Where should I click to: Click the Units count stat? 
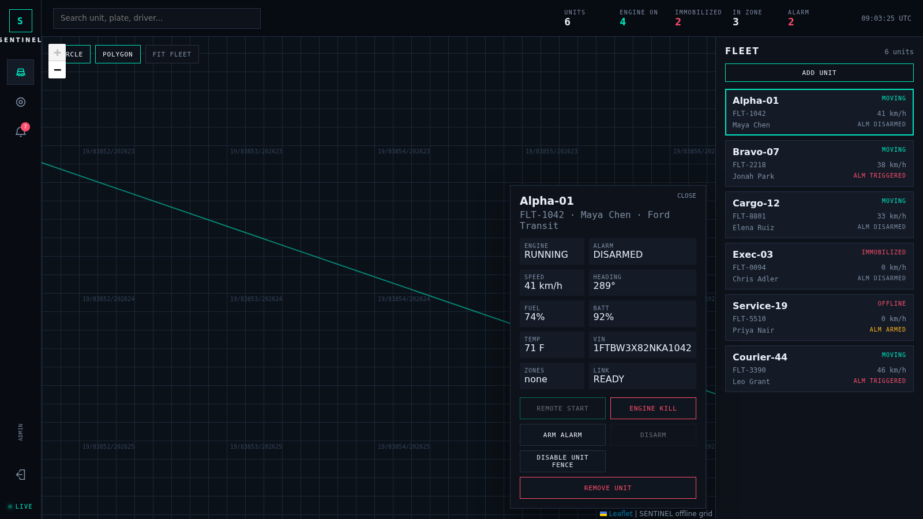tap(575, 18)
